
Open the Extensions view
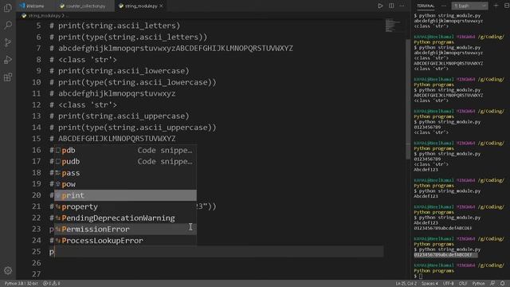click(8, 77)
